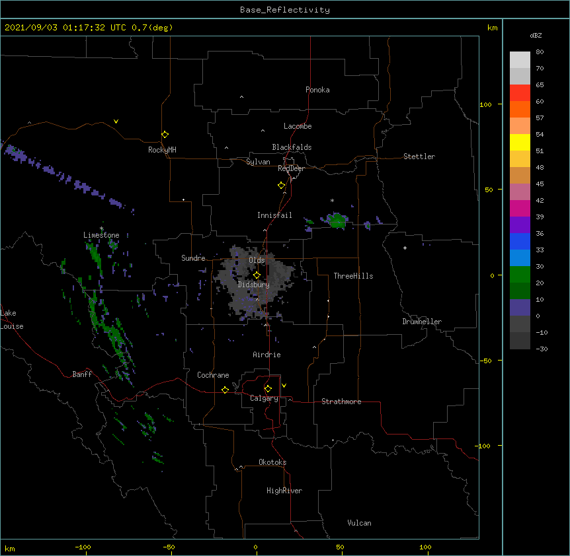The width and height of the screenshot is (570, 556).
Task: Click the Blackfalds city label
Action: pyautogui.click(x=292, y=147)
